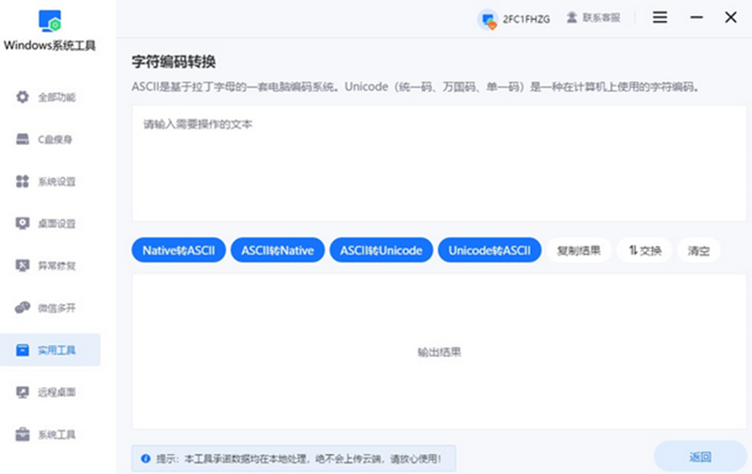752x474 pixels.
Task: Copy output with 复制结果 button
Action: coord(578,250)
